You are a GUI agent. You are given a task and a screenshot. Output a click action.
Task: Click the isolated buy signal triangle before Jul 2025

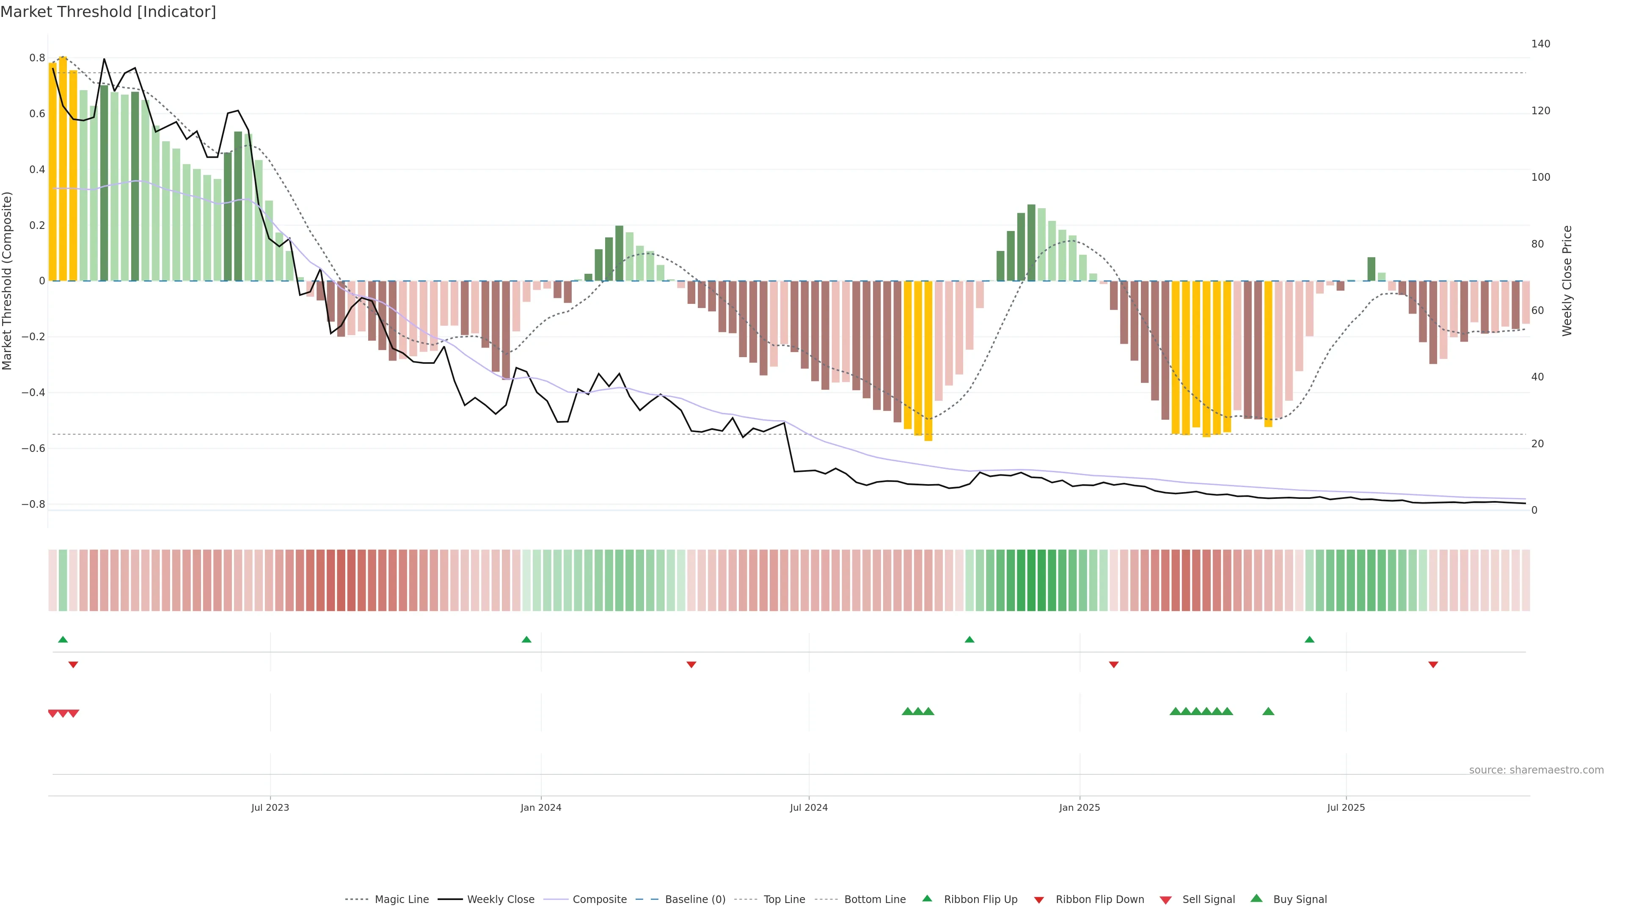coord(1269,711)
